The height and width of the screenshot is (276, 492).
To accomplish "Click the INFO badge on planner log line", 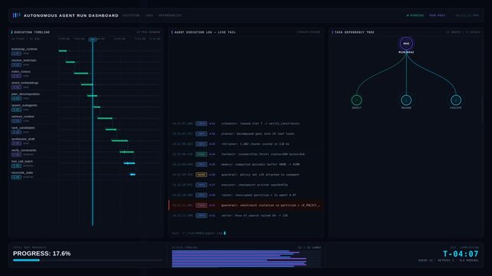I will [x=201, y=133].
